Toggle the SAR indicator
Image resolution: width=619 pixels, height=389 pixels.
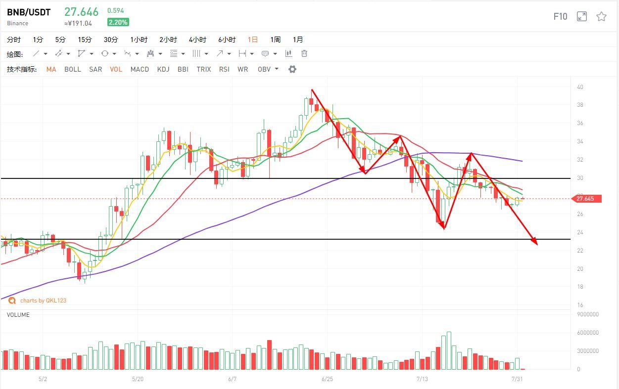tap(95, 69)
